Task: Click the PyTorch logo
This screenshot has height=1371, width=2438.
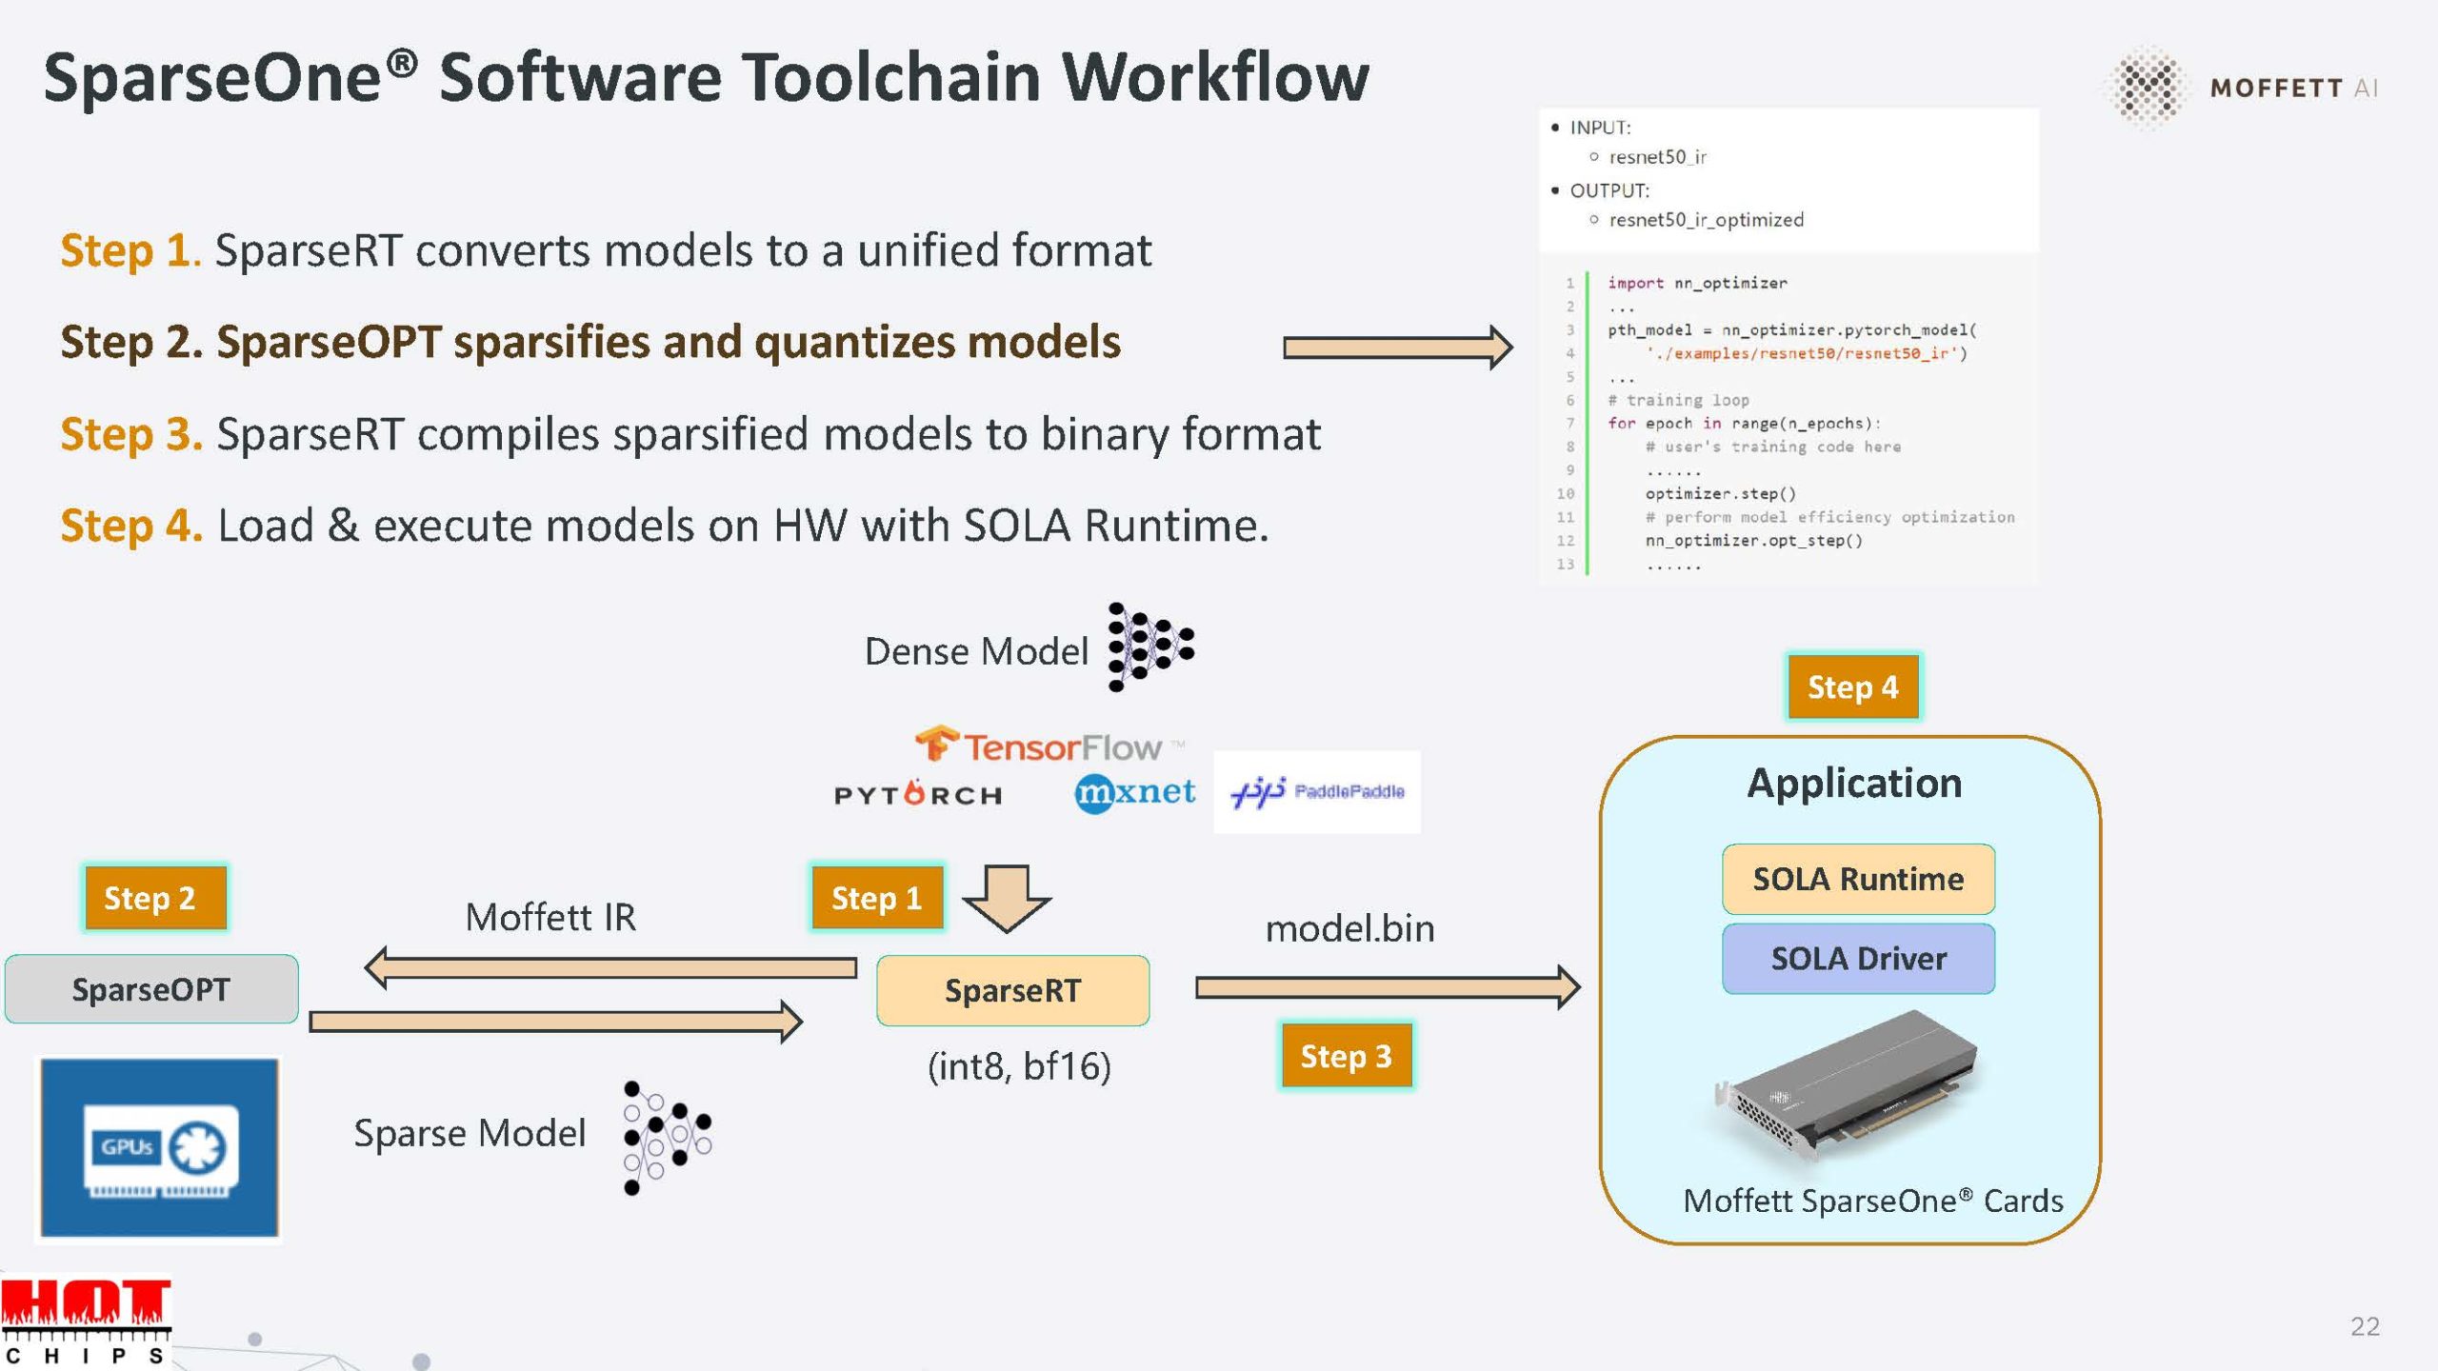Action: point(918,793)
